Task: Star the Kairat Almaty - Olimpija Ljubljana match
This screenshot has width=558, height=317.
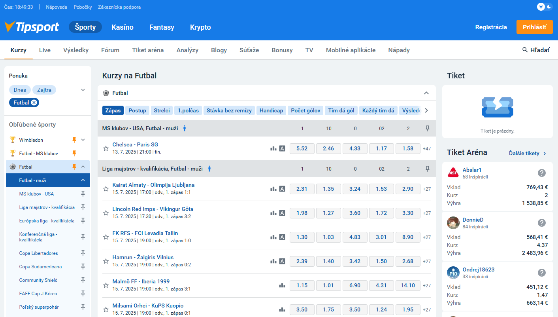Action: pyautogui.click(x=106, y=189)
